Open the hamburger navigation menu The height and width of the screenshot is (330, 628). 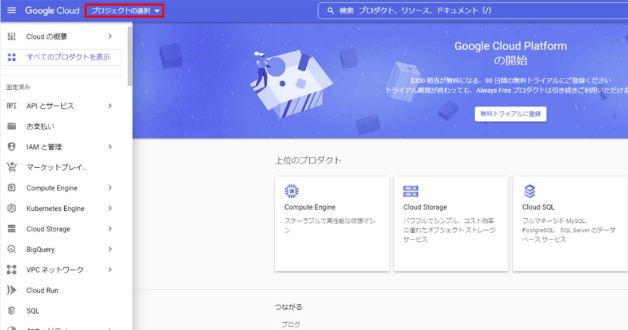point(11,10)
